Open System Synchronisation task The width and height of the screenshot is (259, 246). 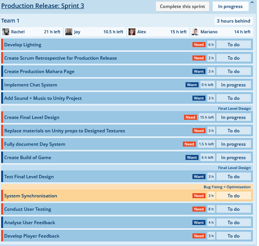coord(31,196)
